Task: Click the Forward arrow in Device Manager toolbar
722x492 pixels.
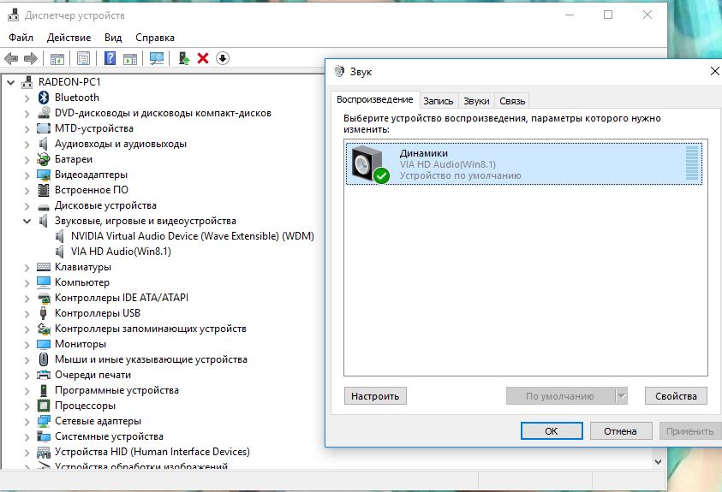Action: coord(30,58)
